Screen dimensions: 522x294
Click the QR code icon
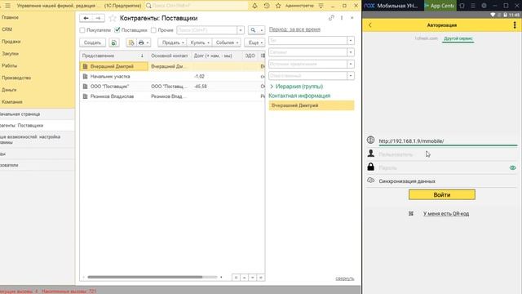click(411, 214)
